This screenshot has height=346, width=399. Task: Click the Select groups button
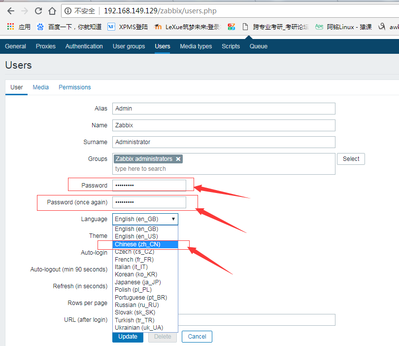click(x=351, y=159)
